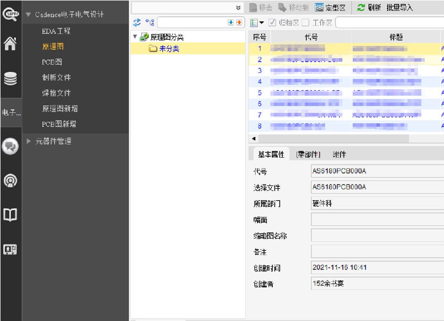Switch to the 附件 tab
The width and height of the screenshot is (444, 321).
pos(339,154)
